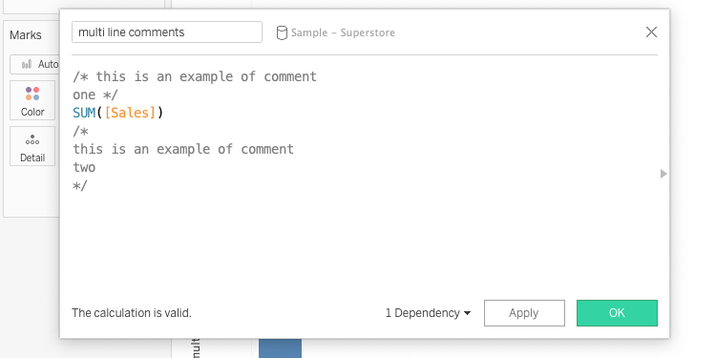716x358 pixels.
Task: Click the Detail marks card icon
Action: (x=32, y=139)
